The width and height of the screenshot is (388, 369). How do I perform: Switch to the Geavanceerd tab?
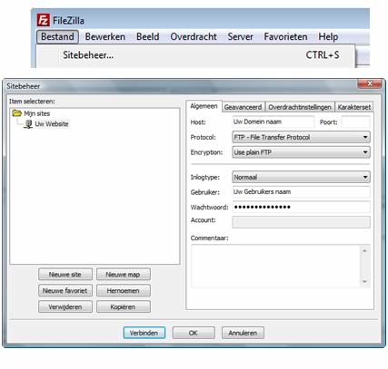(x=243, y=107)
